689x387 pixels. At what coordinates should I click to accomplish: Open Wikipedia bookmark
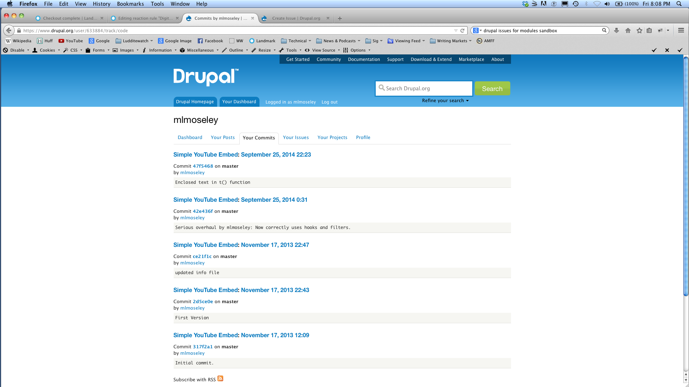pyautogui.click(x=19, y=41)
